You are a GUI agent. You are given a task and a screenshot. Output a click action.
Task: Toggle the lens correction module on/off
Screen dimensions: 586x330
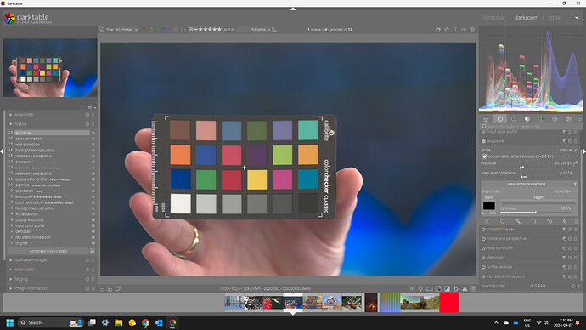coord(483,248)
